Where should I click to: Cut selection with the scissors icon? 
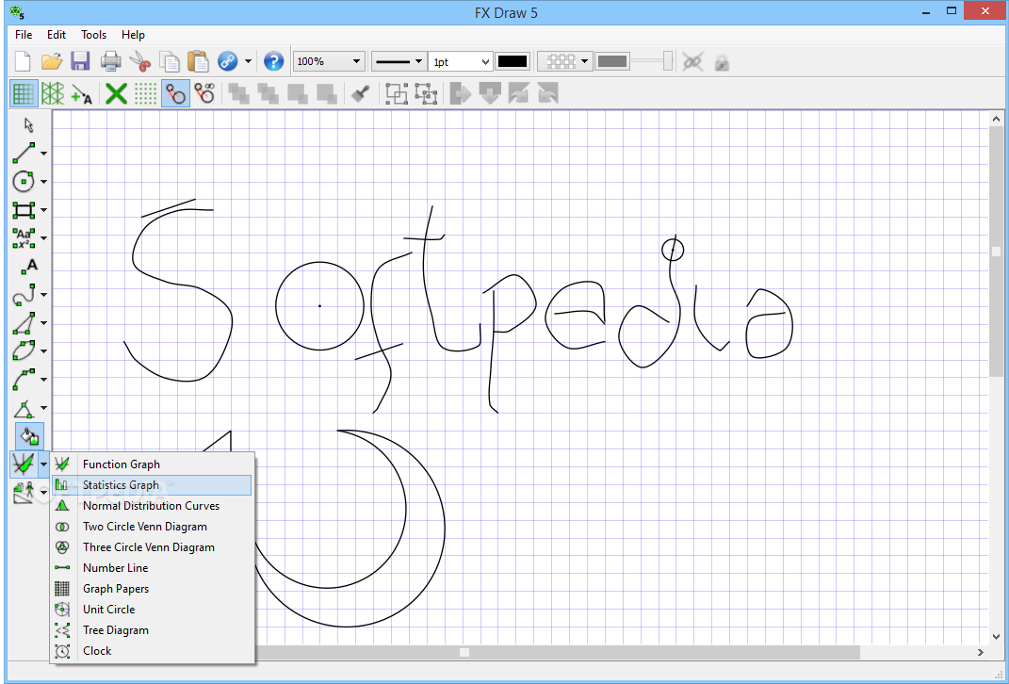139,62
